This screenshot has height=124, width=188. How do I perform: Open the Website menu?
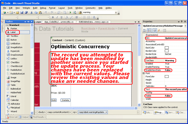pyautogui.click(x=26, y=8)
